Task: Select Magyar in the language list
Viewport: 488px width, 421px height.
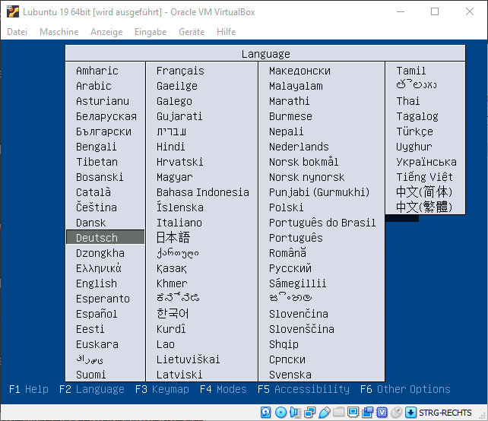Action: [175, 177]
